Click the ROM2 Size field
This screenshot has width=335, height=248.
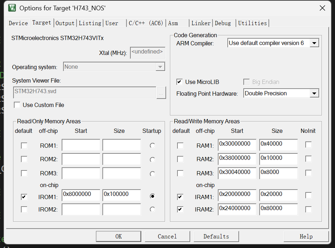click(x=122, y=159)
